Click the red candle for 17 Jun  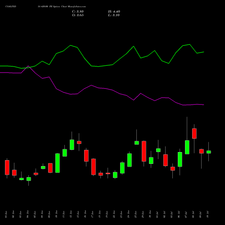click(x=94, y=167)
